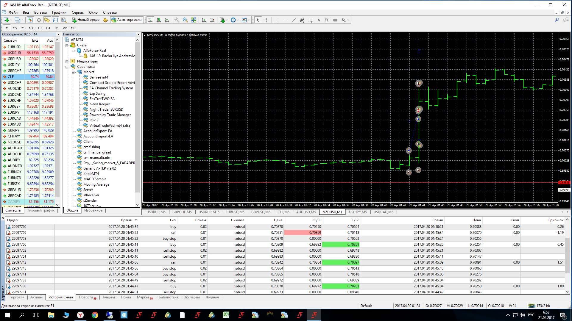572x321 pixels.
Task: Toggle the Market Watch panel icon
Action: 30,20
